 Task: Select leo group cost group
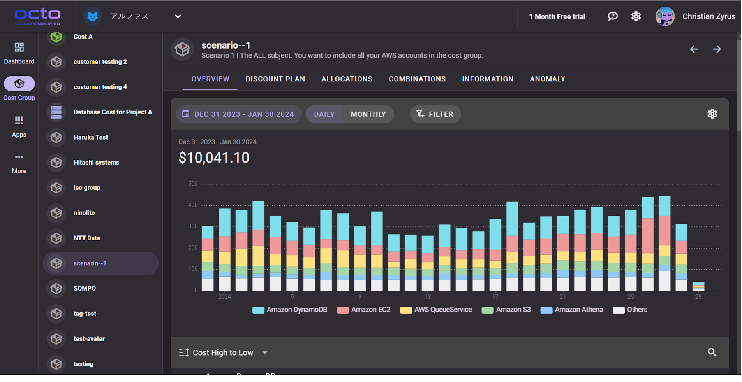[x=100, y=188]
